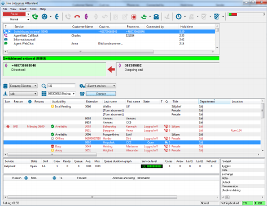Select Agent WebChat Anna row

109,43
